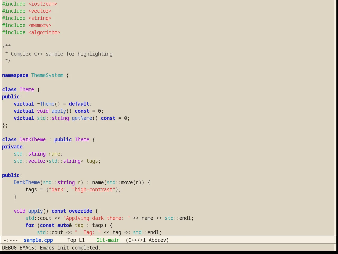338x254 pixels.
Task: Place cursor on '<vector>' include
Action: point(40,11)
